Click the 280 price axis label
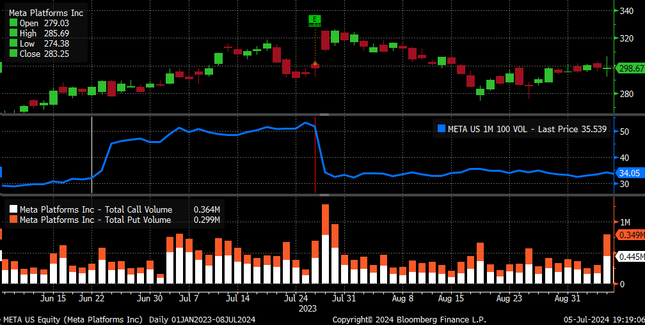 click(627, 94)
